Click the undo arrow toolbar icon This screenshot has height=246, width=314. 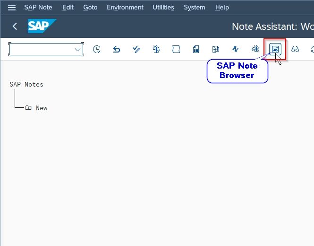(x=116, y=49)
